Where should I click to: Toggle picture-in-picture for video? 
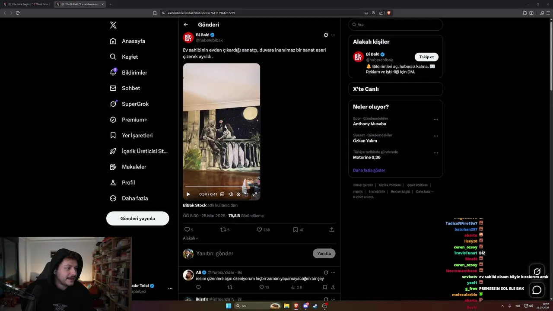[246, 194]
